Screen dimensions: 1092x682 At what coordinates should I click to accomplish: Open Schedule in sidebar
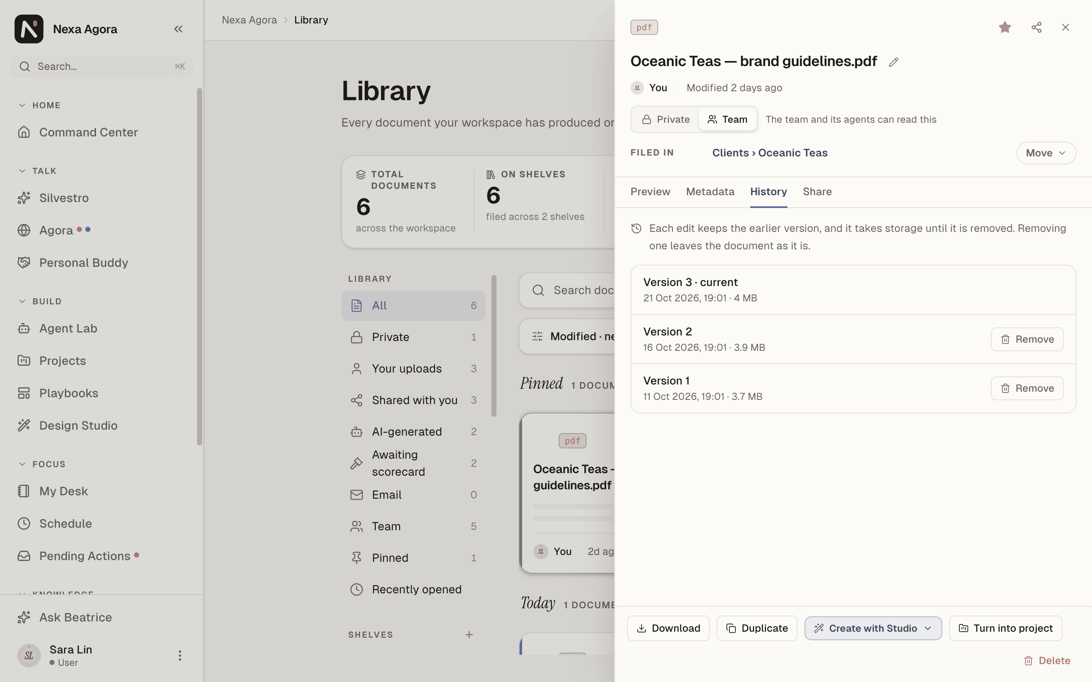(x=102, y=523)
